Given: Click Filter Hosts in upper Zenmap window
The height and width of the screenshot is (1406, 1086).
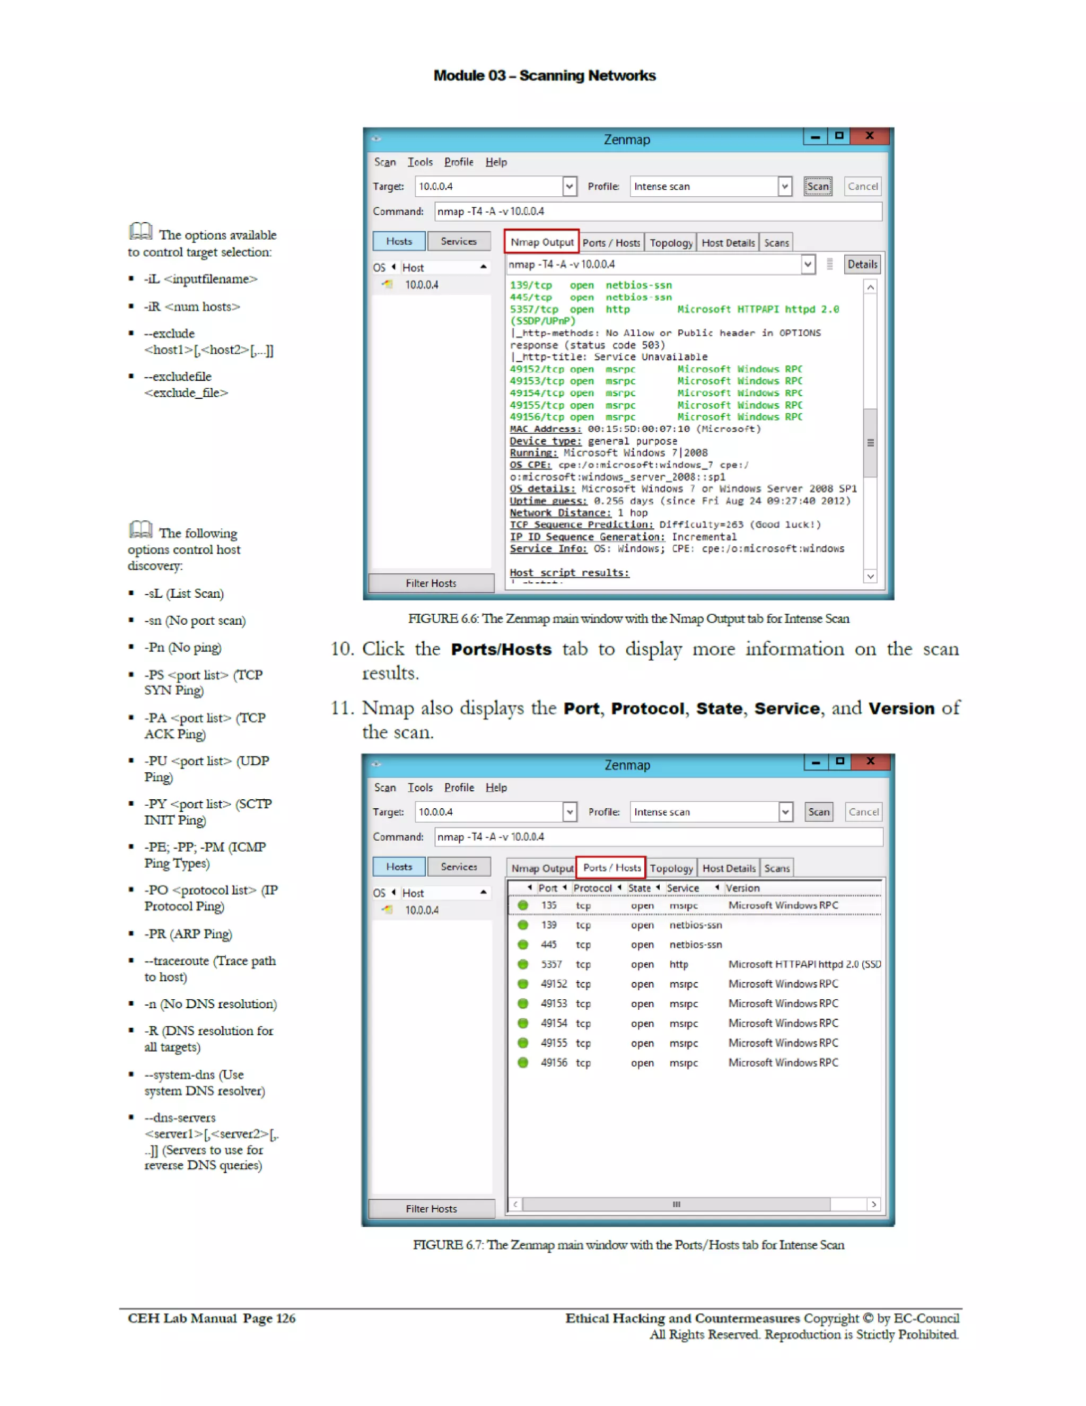Looking at the screenshot, I should tap(431, 583).
